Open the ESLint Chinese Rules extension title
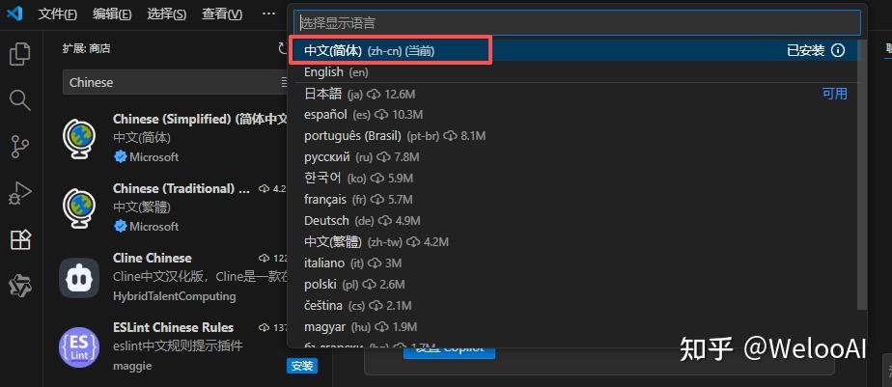The image size is (892, 387). pyautogui.click(x=173, y=327)
